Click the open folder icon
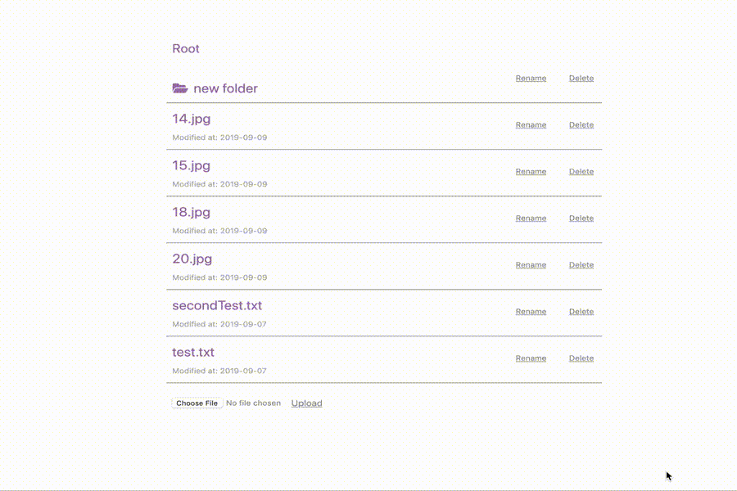 pyautogui.click(x=180, y=88)
